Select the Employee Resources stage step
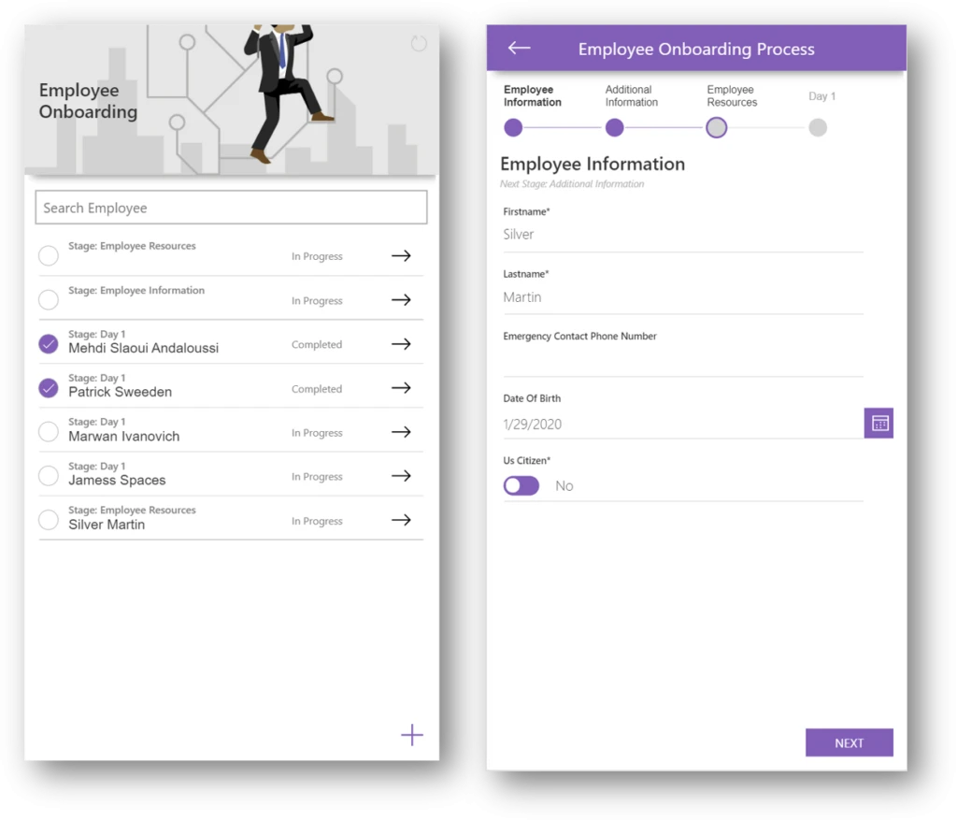This screenshot has width=957, height=821. pos(716,128)
